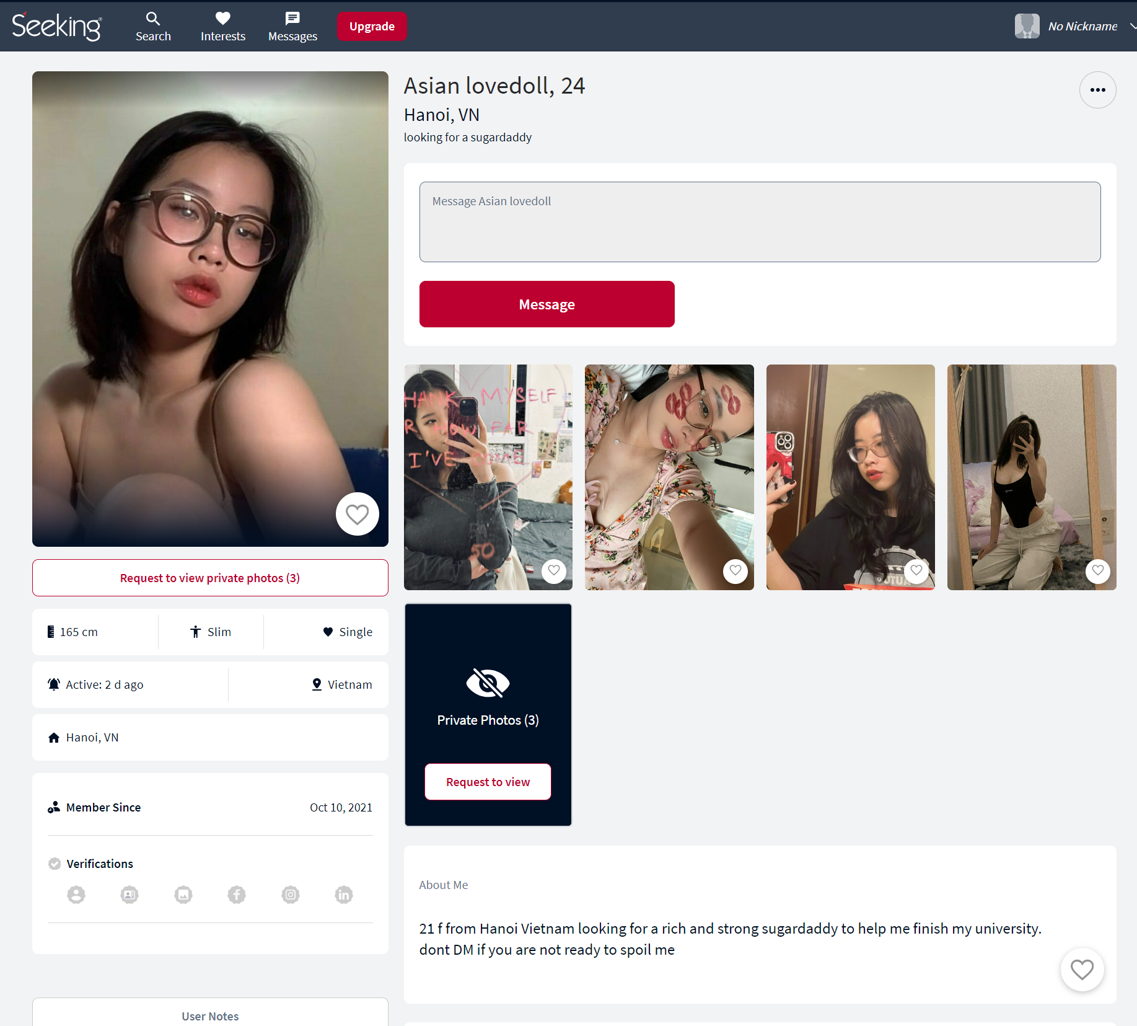
Task: Click heart on black t-shirt selfie
Action: click(916, 570)
